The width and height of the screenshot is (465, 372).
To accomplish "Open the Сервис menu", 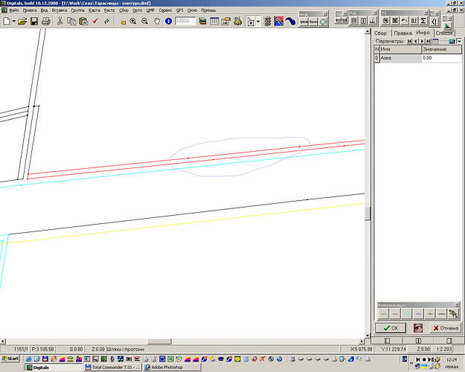I will click(x=165, y=10).
